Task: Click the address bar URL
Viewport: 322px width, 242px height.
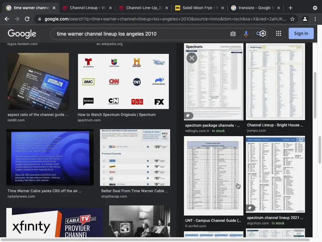Action: click(165, 19)
